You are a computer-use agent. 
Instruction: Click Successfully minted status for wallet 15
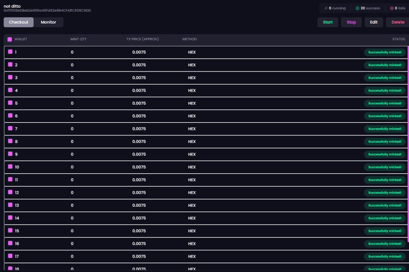pos(384,230)
